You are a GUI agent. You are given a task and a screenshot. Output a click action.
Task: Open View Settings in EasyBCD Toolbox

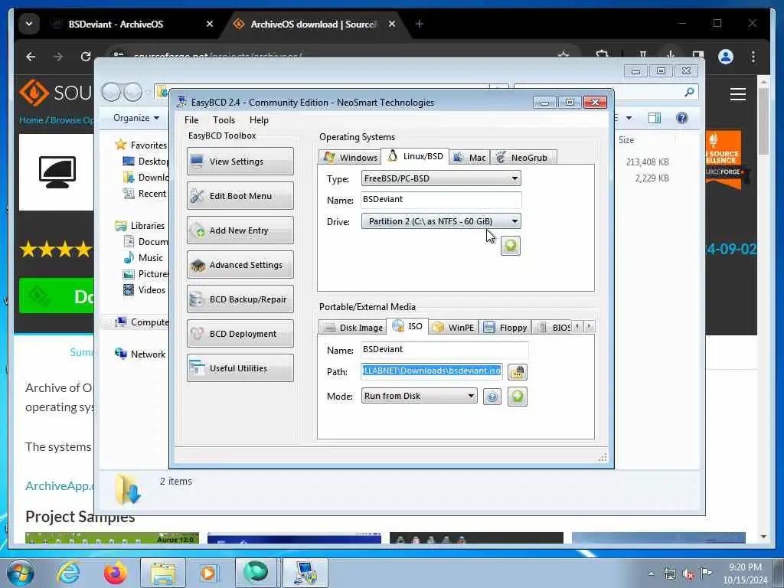[x=240, y=162]
